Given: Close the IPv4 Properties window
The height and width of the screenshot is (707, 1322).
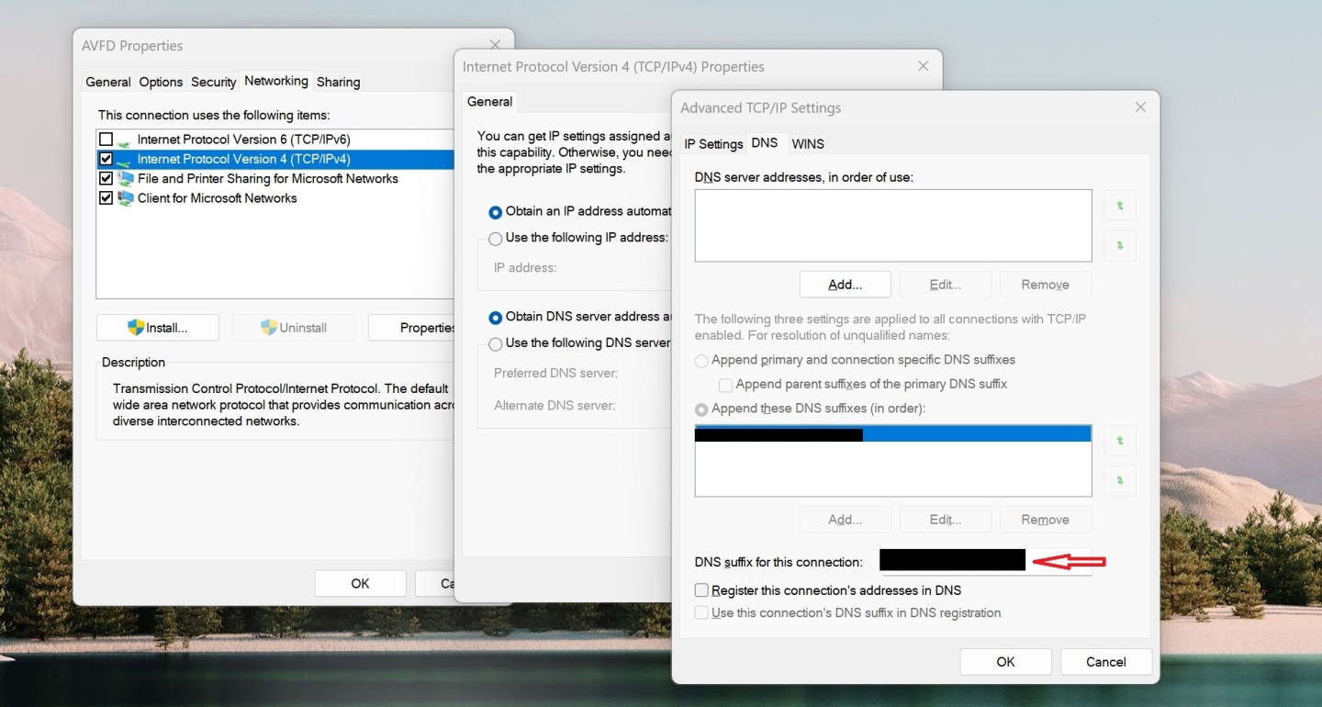Looking at the screenshot, I should click(924, 66).
